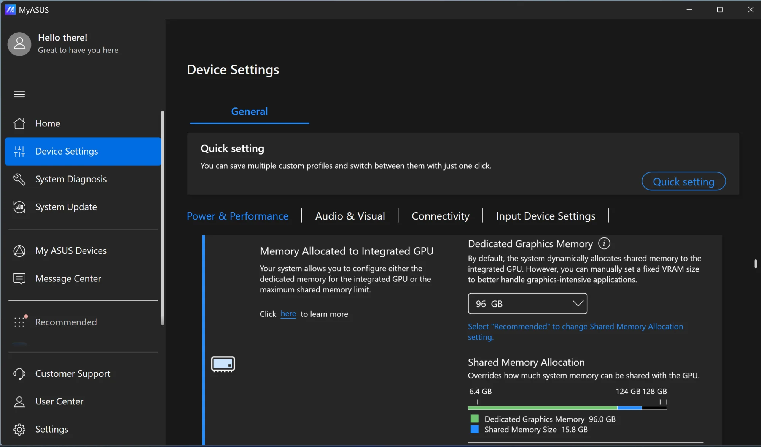Click the Settings gear icon
The image size is (761, 447).
point(19,429)
